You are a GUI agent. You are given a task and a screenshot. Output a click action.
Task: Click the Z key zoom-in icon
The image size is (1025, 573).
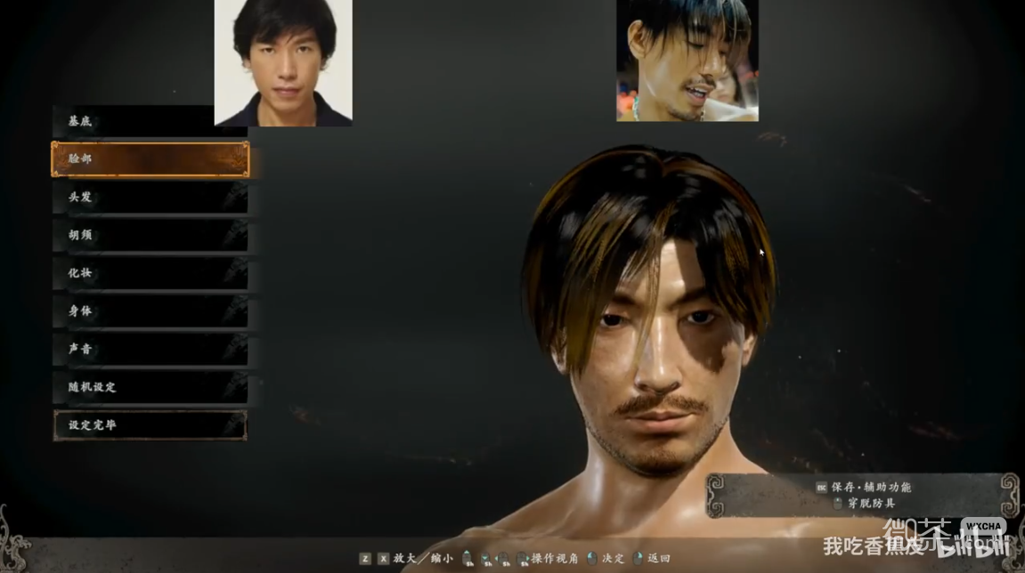(365, 558)
